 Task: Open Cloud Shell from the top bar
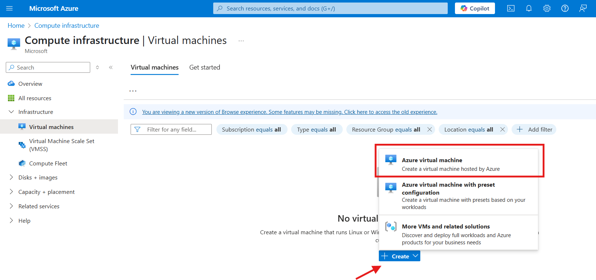pyautogui.click(x=511, y=8)
